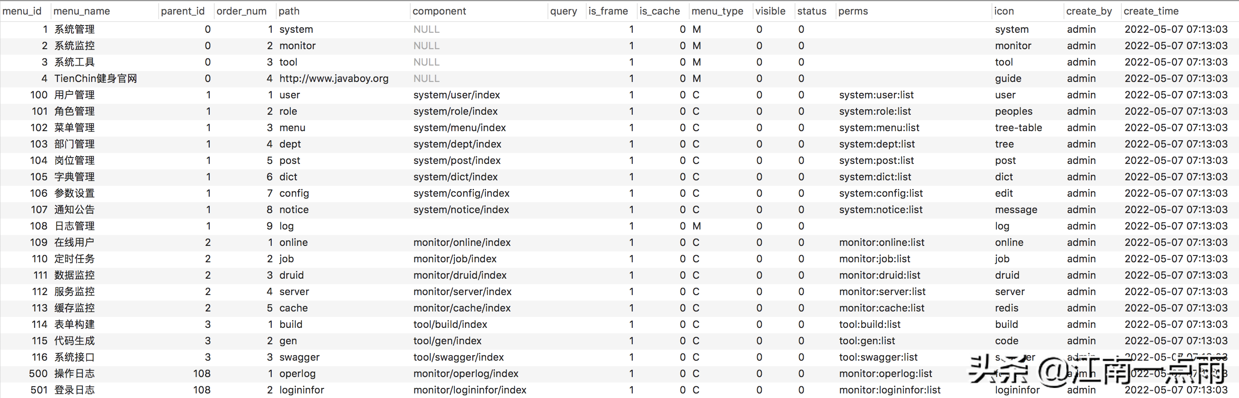This screenshot has width=1239, height=398.
Task: Select the monitor/logininfor/index component cell
Action: 470,389
